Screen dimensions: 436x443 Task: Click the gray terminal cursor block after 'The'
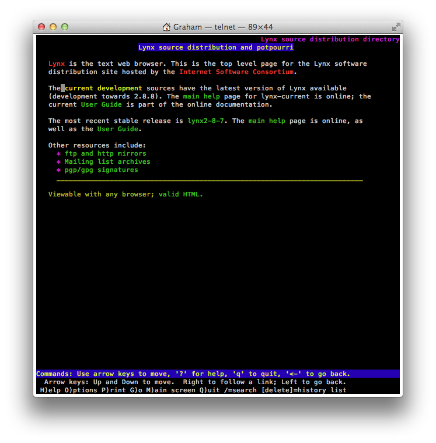(62, 88)
